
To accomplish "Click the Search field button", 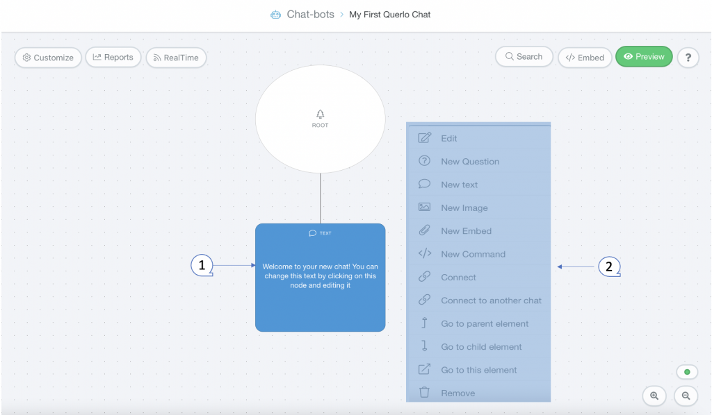I will pyautogui.click(x=524, y=57).
